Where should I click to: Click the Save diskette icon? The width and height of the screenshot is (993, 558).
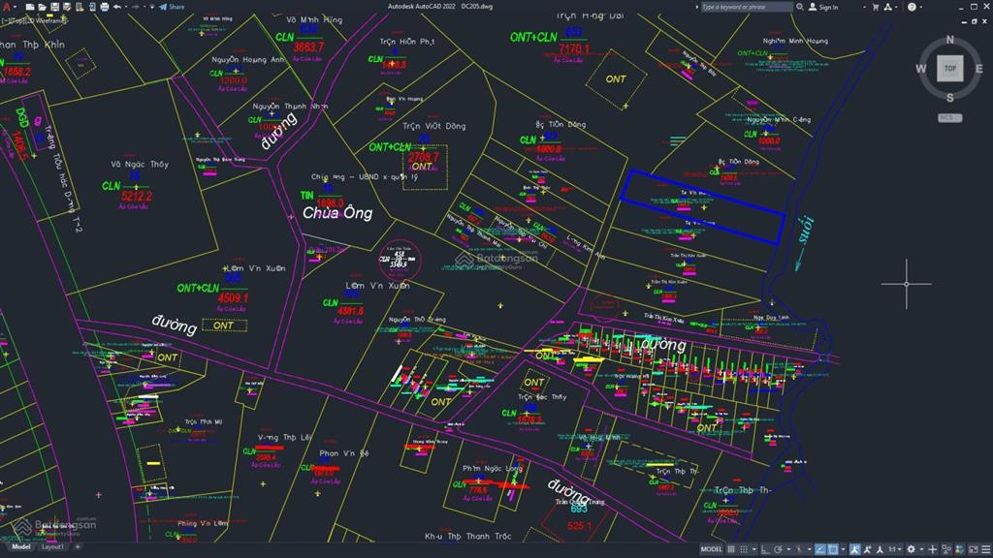tap(54, 7)
